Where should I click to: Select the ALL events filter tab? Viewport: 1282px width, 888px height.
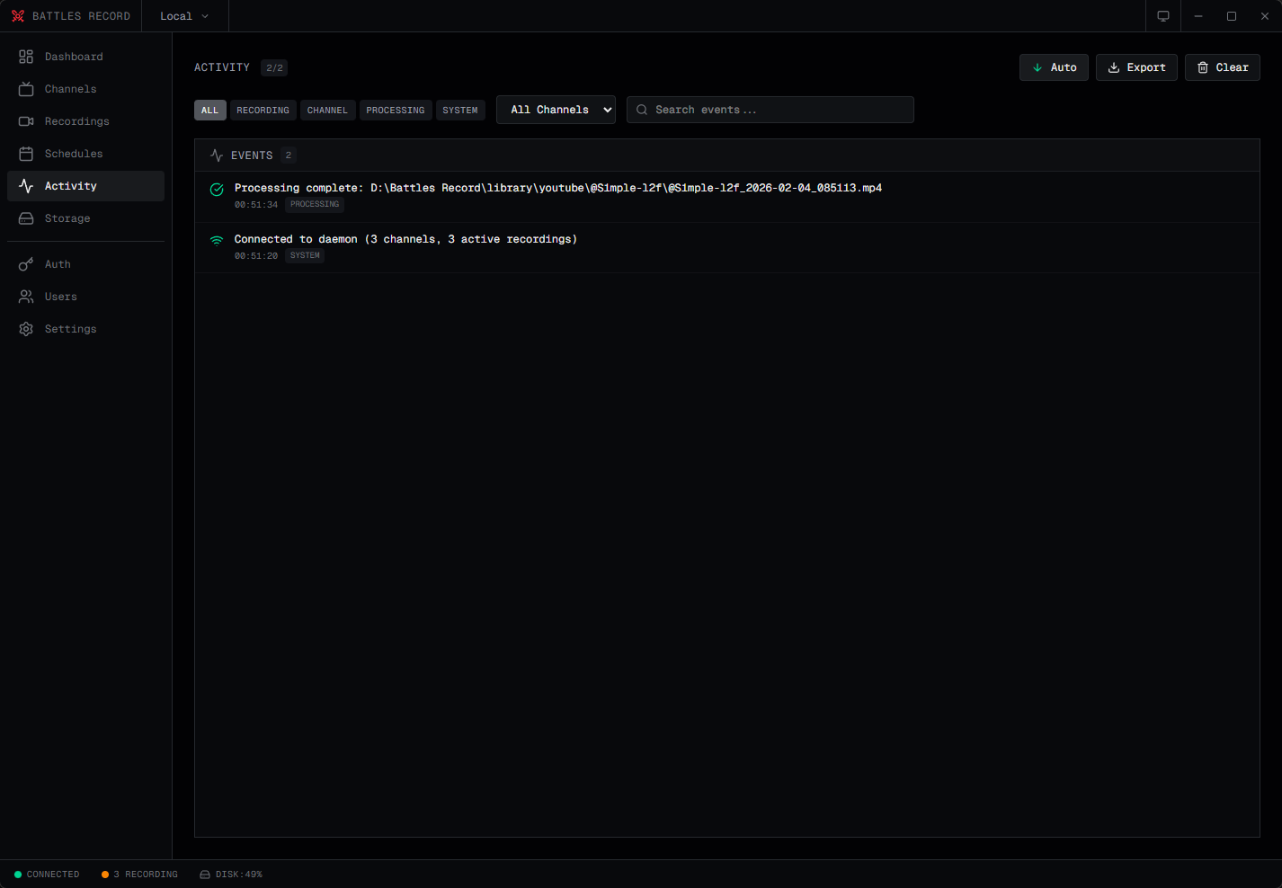pyautogui.click(x=209, y=109)
